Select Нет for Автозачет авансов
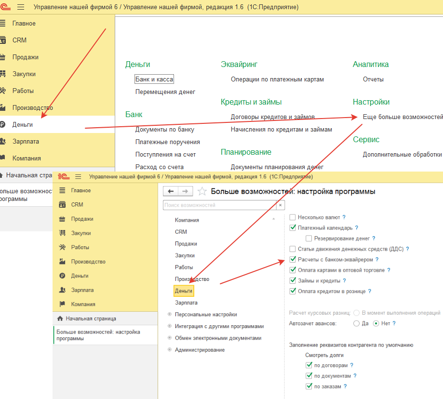The width and height of the screenshot is (443, 399). pos(376,323)
